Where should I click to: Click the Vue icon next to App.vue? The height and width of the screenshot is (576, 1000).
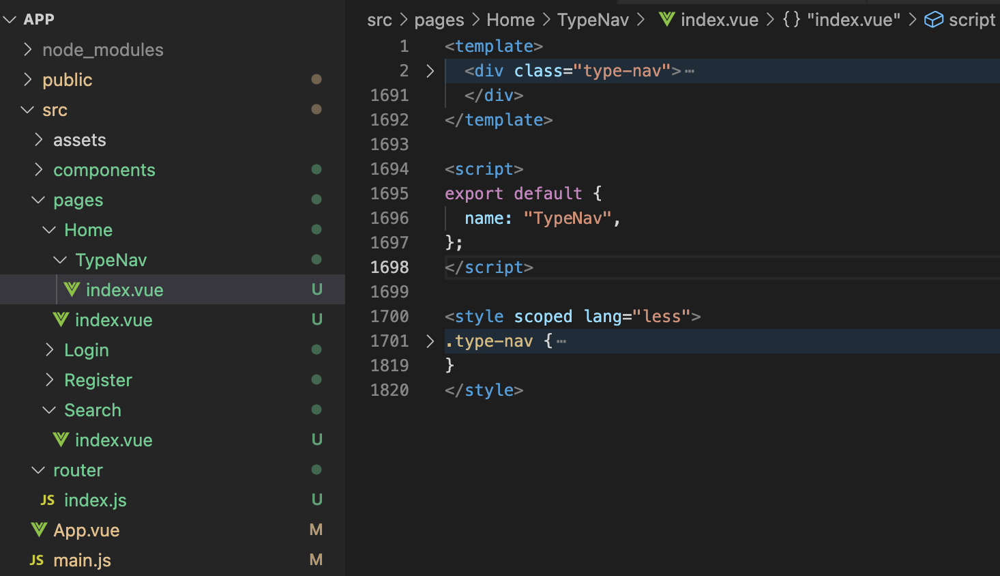point(40,530)
